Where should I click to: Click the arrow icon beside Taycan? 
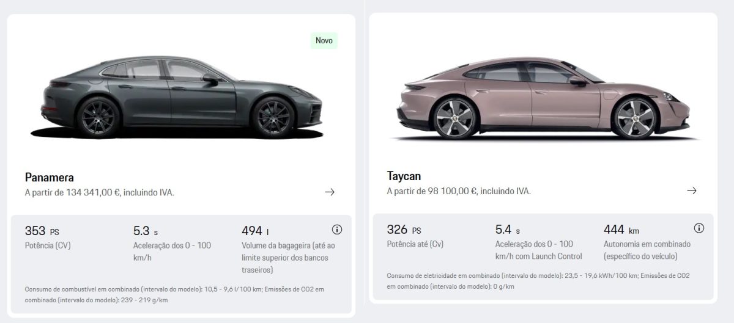pos(692,191)
